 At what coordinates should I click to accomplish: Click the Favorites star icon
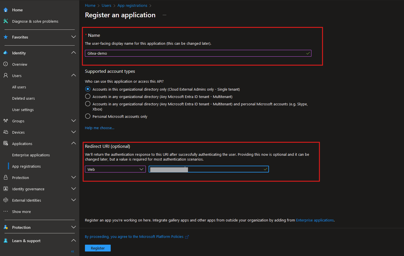6,37
